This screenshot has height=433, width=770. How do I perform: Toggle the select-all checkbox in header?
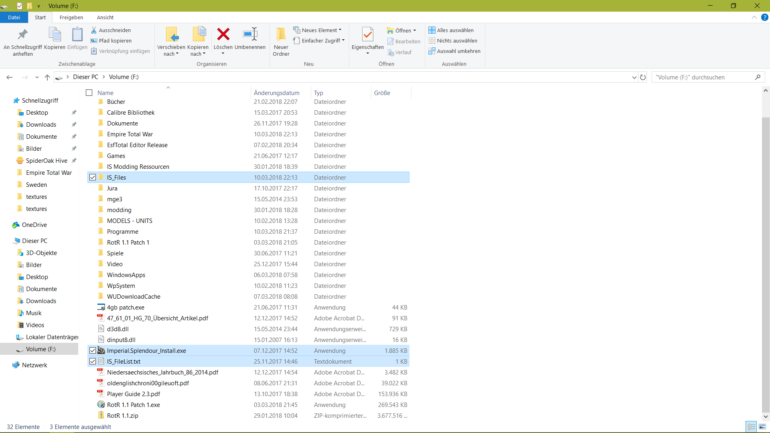89,93
